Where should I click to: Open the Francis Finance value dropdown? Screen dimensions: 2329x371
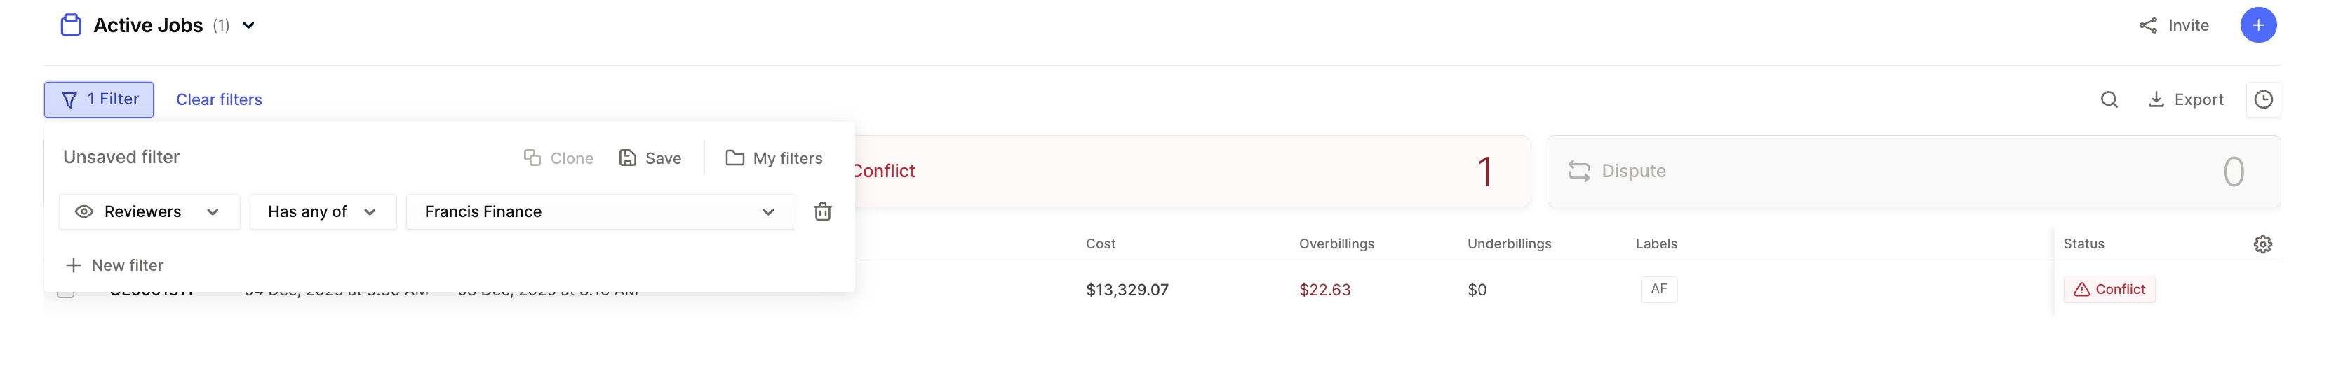click(599, 211)
